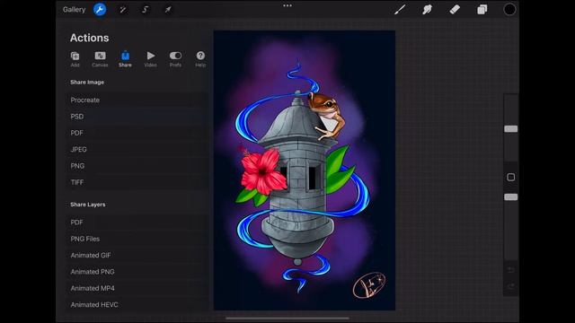The height and width of the screenshot is (323, 575).
Task: Tap the three-dot menu at top center
Action: pyautogui.click(x=287, y=5)
